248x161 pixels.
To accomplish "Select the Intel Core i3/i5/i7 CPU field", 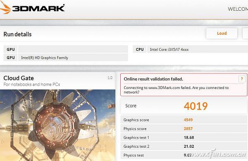I will coord(198,49).
